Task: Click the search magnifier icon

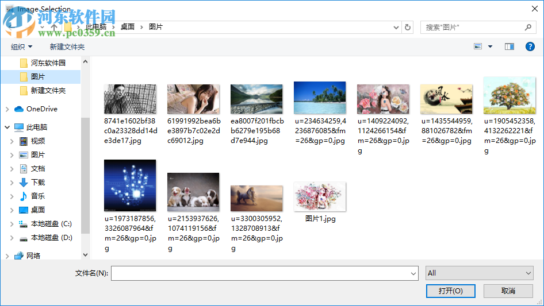Action: (528, 27)
